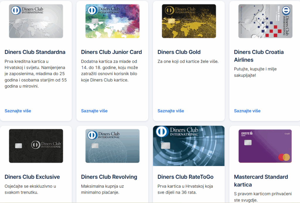Click the Diners Club Standardna silver card image
300x203 pixels.
tap(36, 21)
